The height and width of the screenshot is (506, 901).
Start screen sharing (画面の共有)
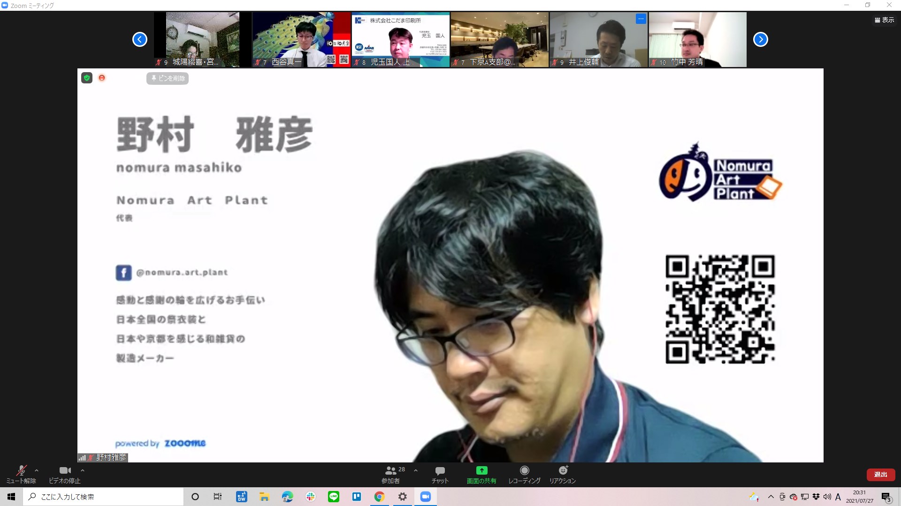481,474
